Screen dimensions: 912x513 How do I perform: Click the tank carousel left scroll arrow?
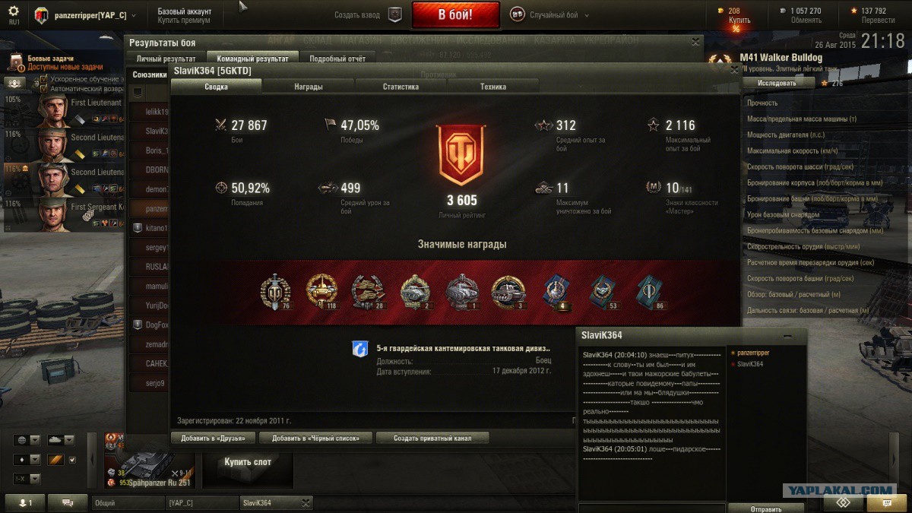93,460
